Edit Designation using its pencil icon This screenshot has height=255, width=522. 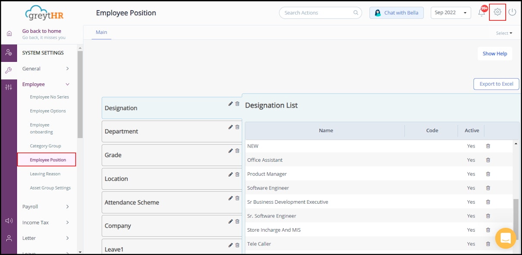coord(230,104)
